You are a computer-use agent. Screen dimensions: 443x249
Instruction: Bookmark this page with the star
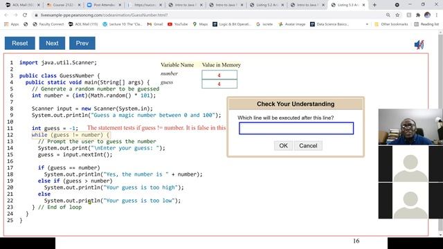click(397, 15)
